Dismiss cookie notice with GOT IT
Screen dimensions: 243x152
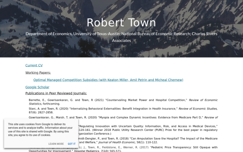[x=72, y=144]
